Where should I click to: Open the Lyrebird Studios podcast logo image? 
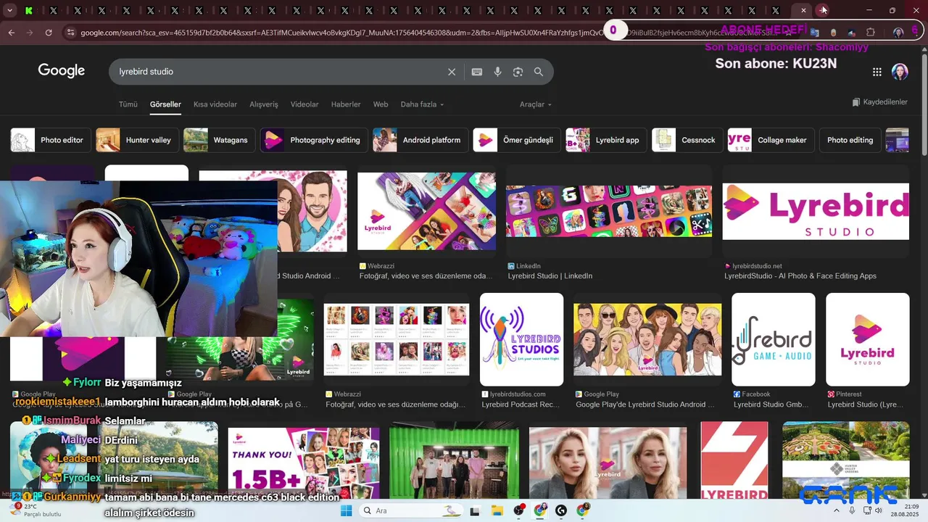(521, 339)
